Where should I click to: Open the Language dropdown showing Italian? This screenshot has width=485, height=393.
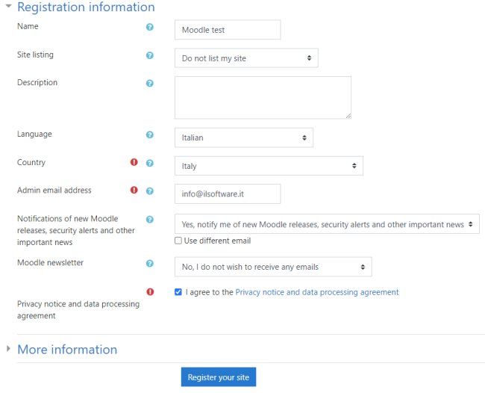[243, 137]
